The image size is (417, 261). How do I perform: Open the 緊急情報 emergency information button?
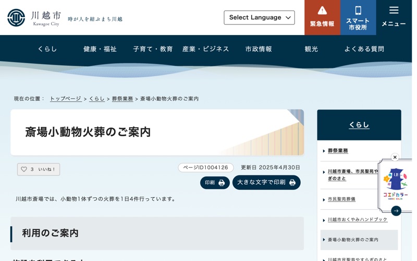point(322,18)
